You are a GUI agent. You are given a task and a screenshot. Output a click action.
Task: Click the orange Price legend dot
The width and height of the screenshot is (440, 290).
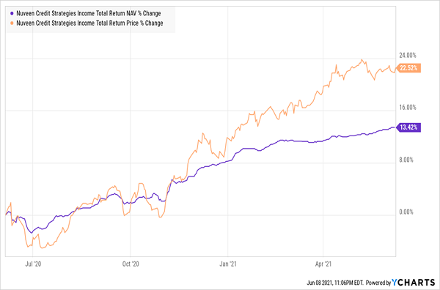(x=12, y=23)
